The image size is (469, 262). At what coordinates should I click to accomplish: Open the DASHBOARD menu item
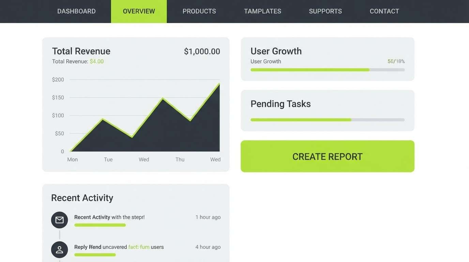click(76, 11)
